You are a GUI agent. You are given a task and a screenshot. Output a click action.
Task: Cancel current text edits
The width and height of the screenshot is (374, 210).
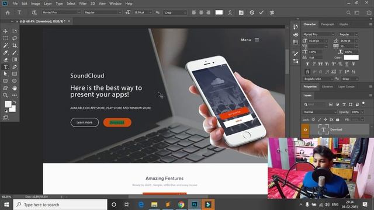click(252, 13)
